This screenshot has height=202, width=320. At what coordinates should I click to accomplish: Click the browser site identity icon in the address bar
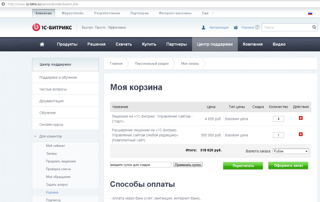point(3,4)
